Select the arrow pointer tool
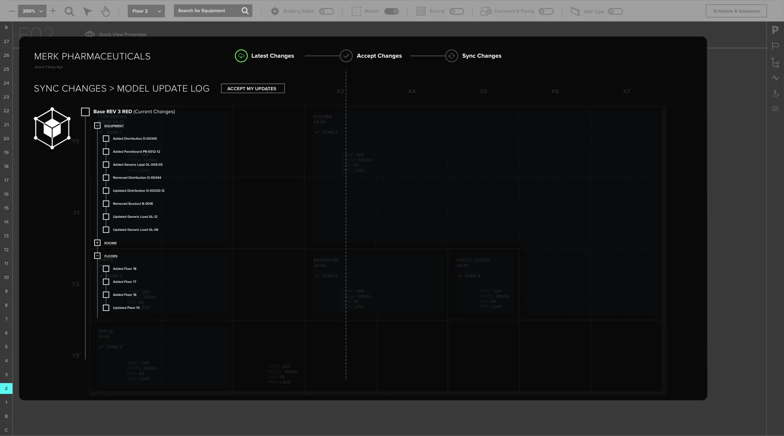Image resolution: width=784 pixels, height=436 pixels. (88, 11)
